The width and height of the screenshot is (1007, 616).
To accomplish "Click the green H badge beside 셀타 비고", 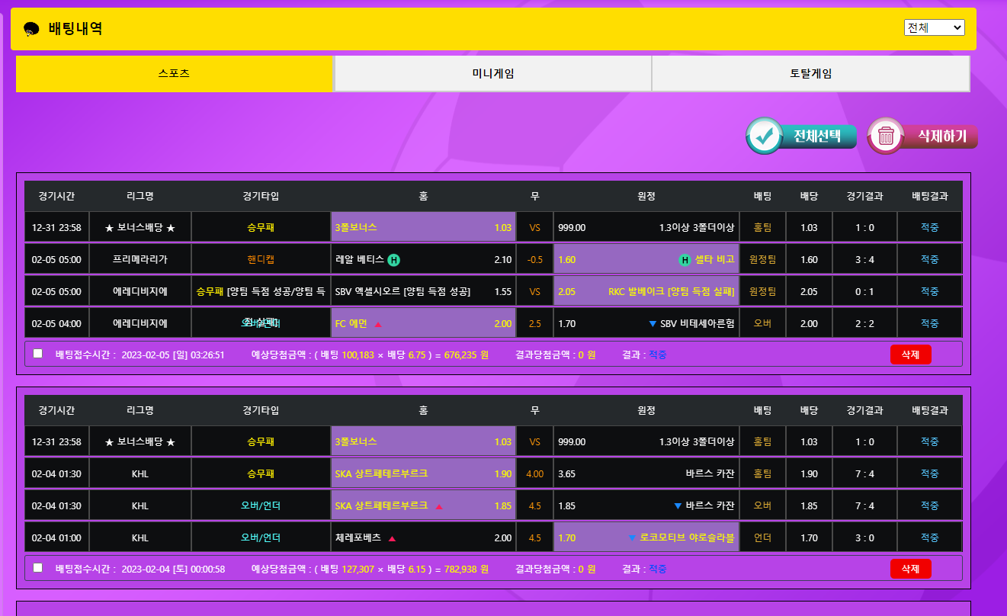I will [x=685, y=260].
